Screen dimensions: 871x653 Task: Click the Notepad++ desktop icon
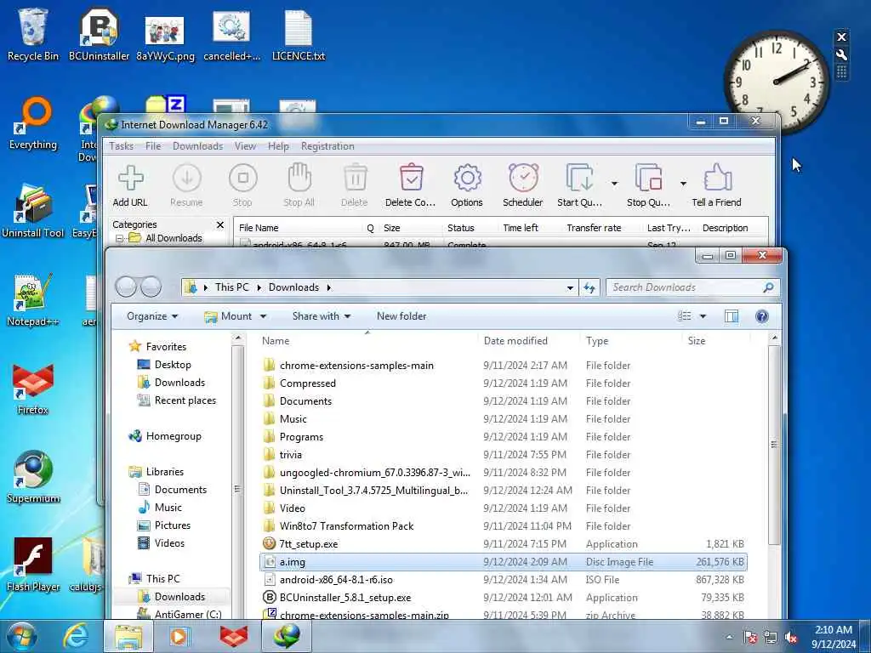33,300
